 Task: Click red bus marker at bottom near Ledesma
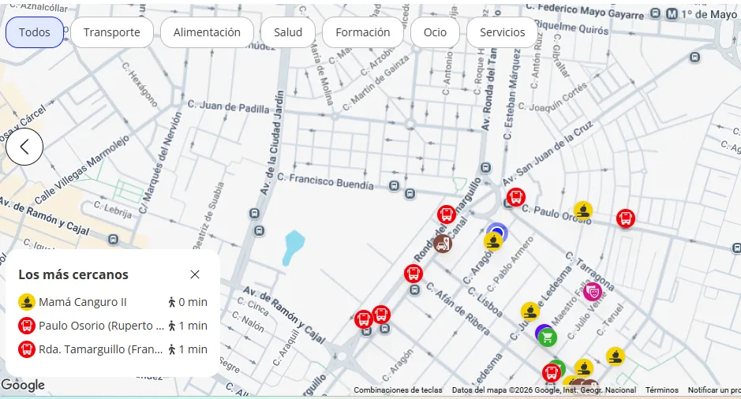click(551, 372)
